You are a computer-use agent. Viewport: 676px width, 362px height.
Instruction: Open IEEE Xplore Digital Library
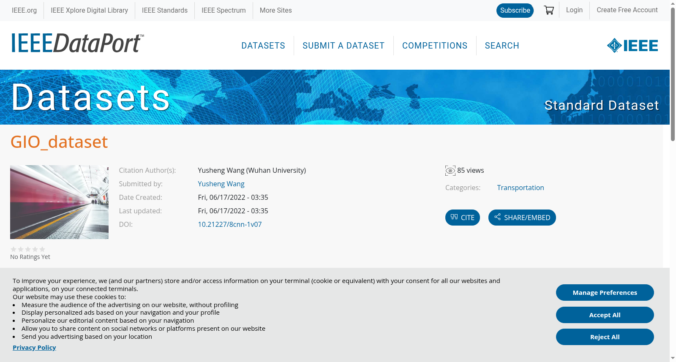[x=89, y=10]
